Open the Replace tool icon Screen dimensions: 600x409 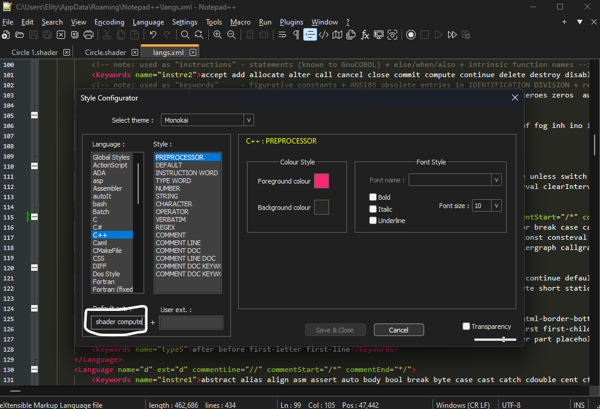[199, 35]
